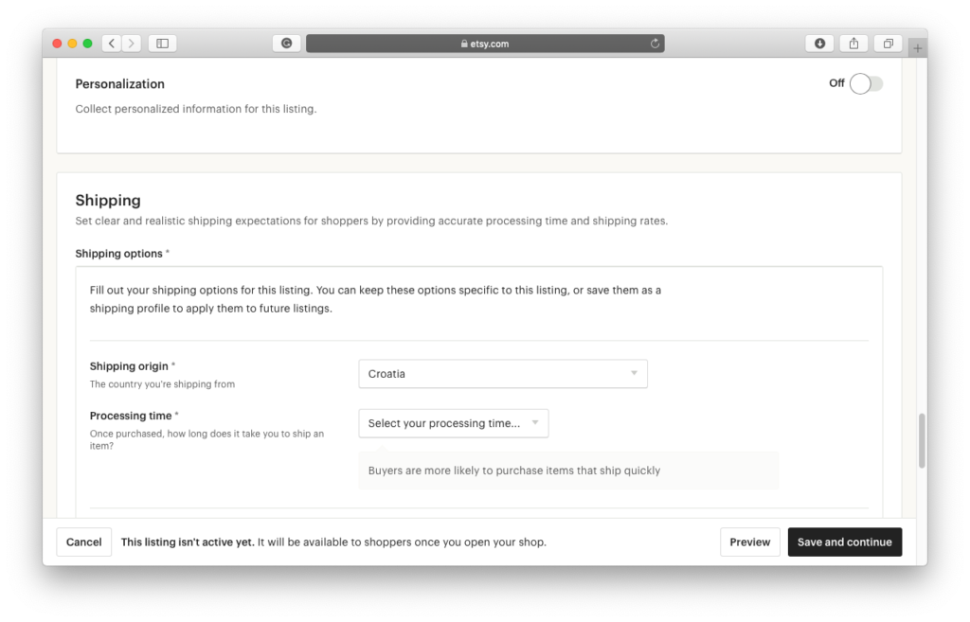Click the etsy.com address bar

coord(485,43)
